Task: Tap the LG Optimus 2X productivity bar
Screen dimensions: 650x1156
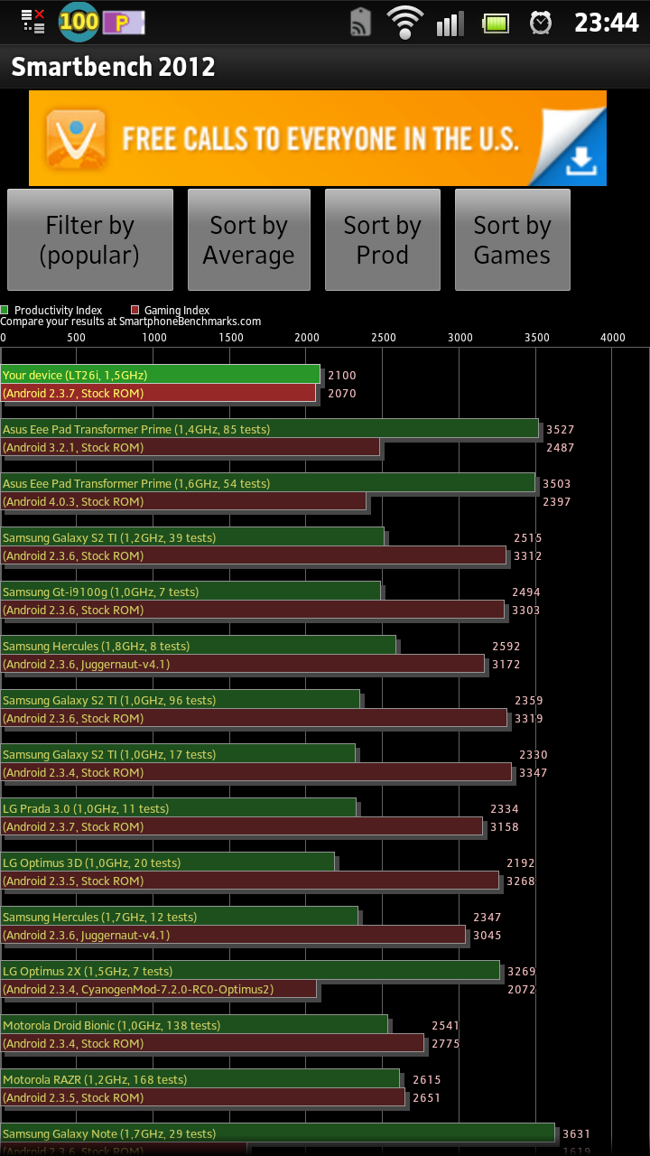Action: (250, 971)
